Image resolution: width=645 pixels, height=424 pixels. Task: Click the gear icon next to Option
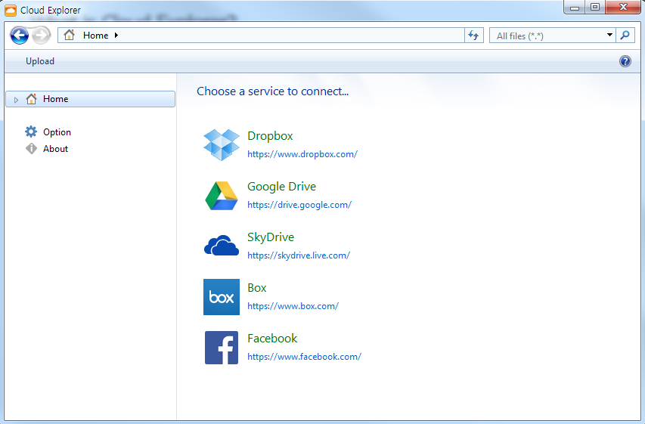point(31,132)
